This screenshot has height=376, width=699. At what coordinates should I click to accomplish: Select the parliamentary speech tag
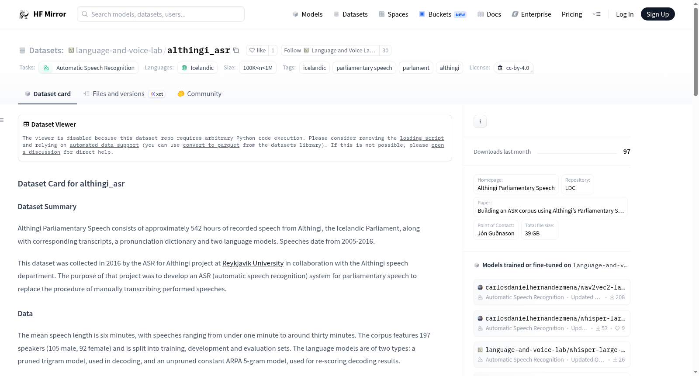tap(364, 68)
